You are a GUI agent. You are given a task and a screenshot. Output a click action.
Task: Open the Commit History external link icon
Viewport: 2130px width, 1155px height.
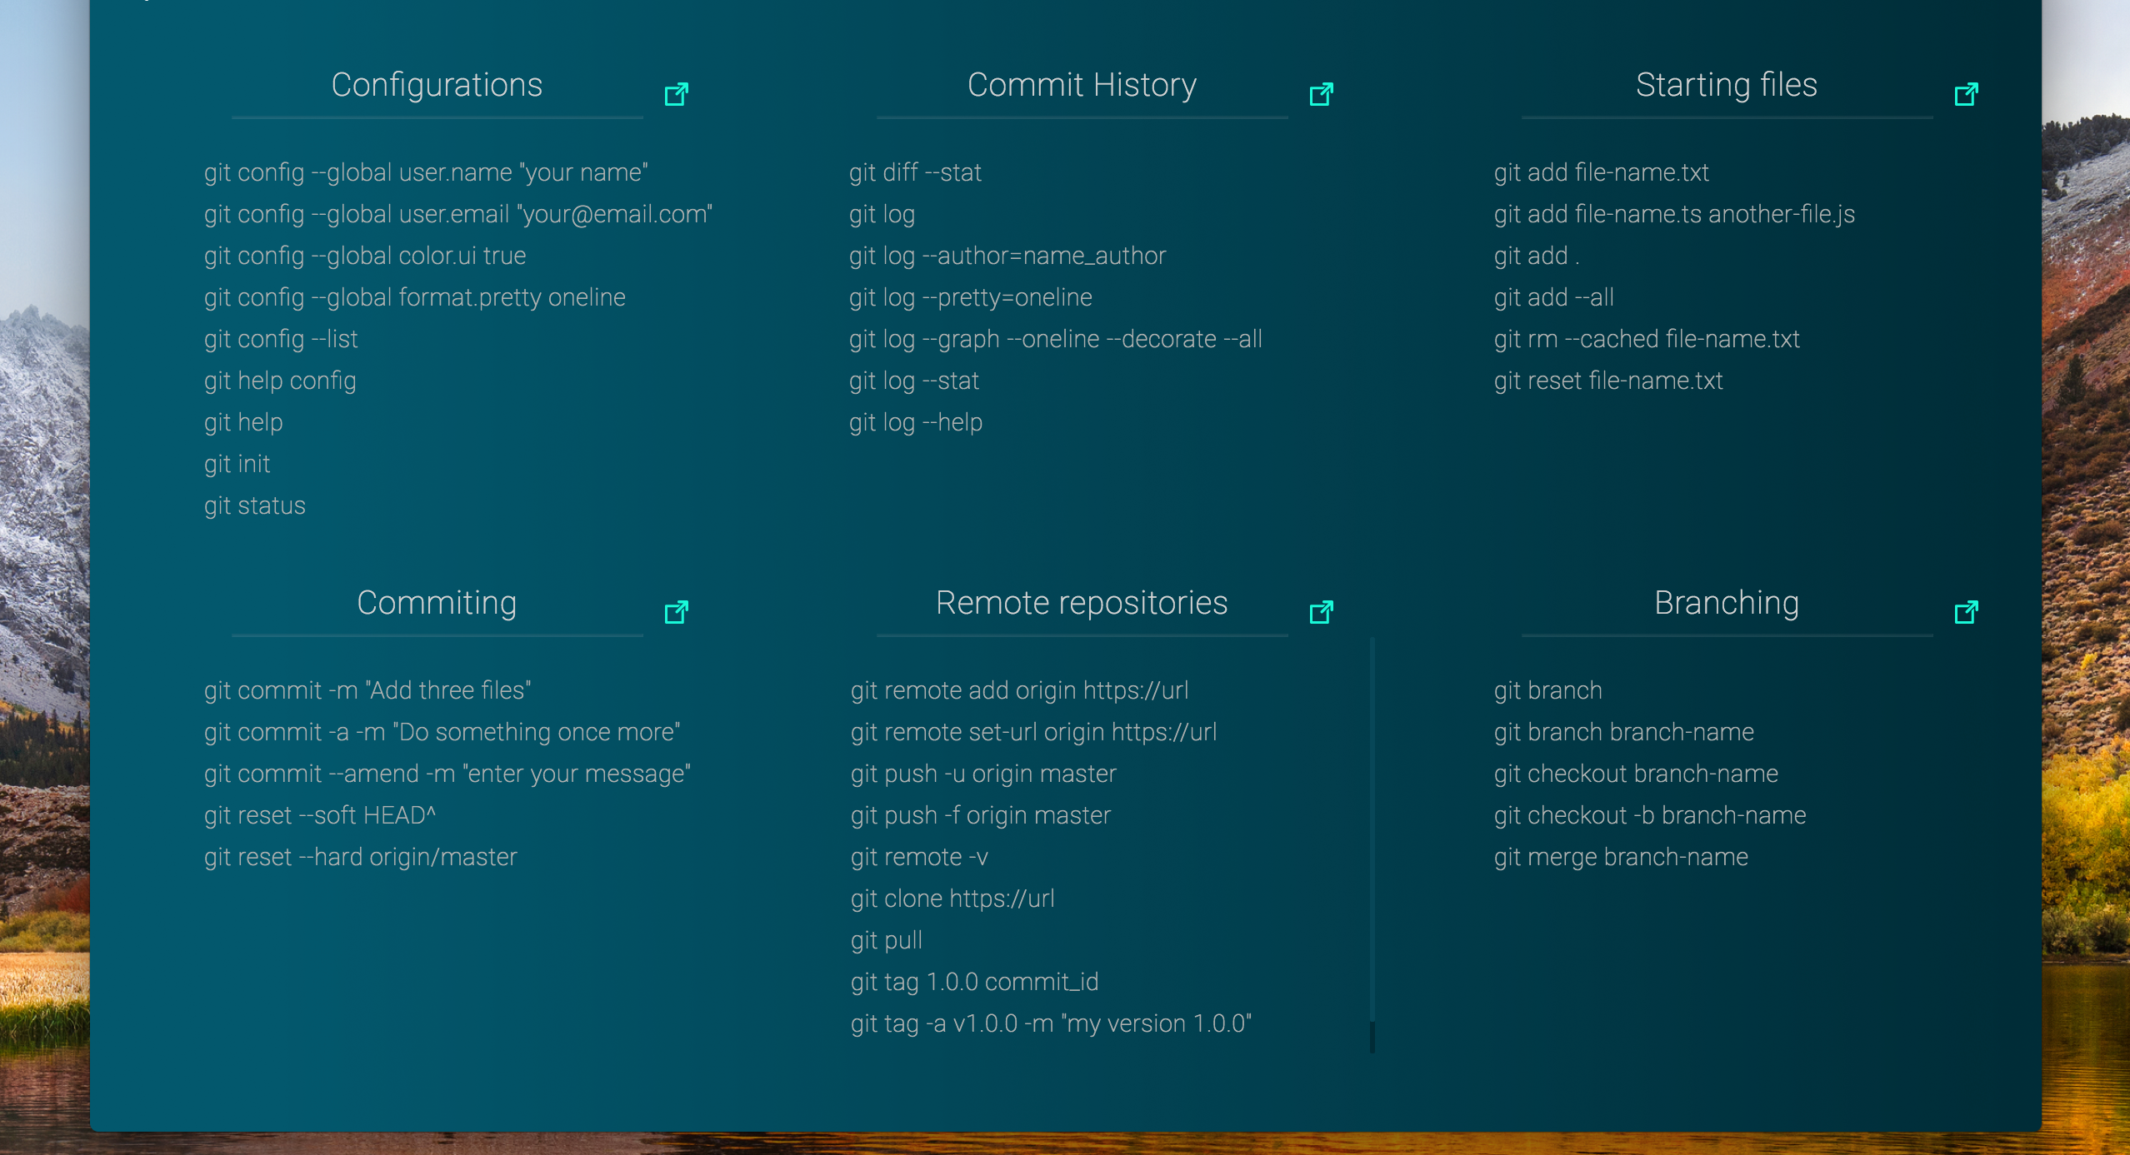(x=1321, y=94)
